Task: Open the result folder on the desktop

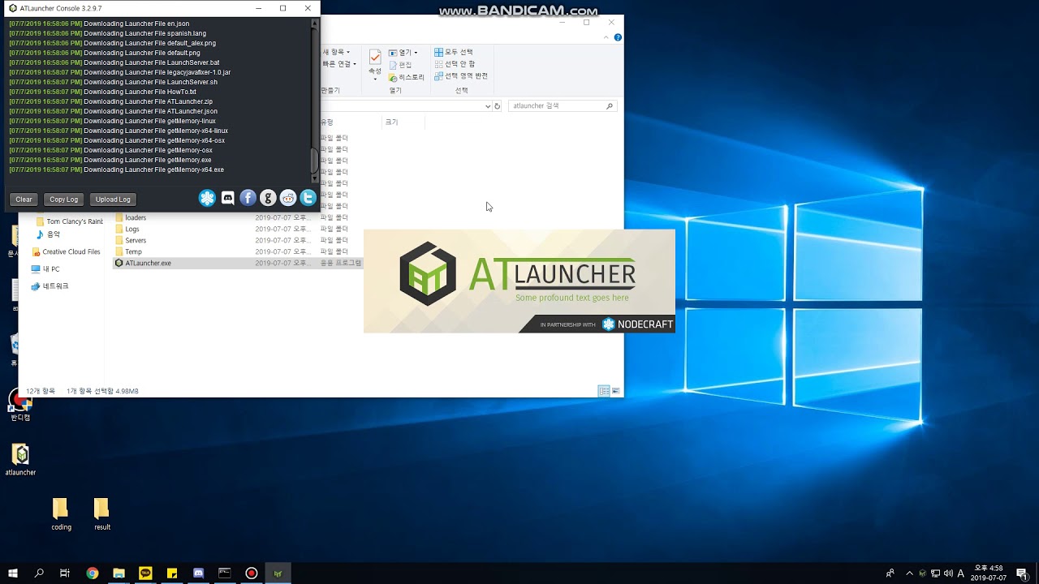Action: coord(101,514)
